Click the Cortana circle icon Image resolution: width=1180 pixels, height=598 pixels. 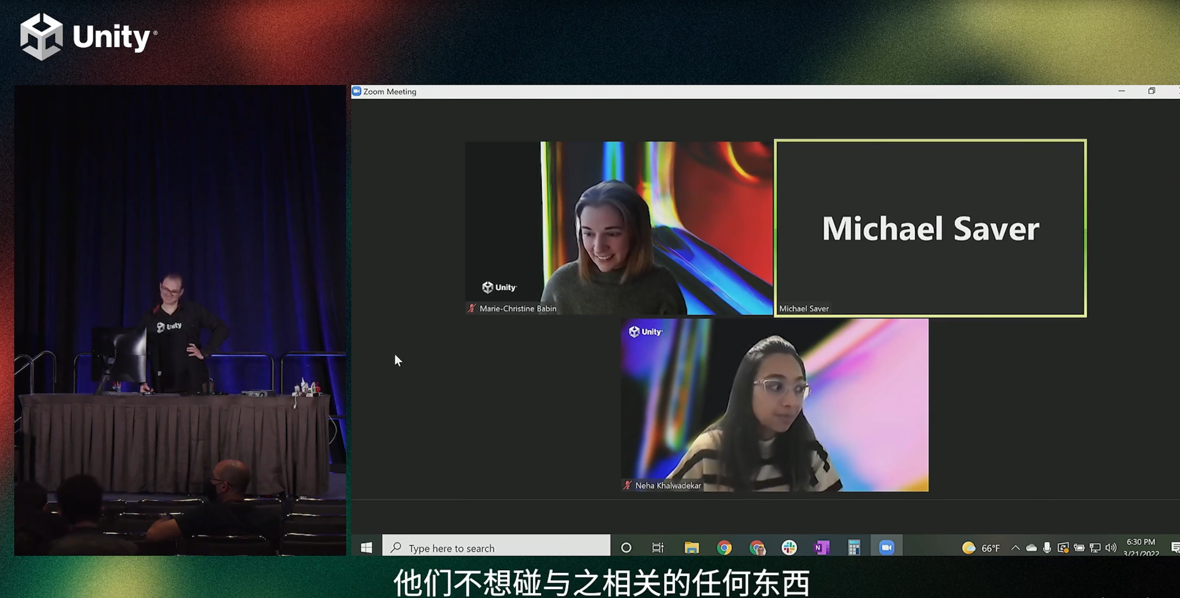click(626, 548)
